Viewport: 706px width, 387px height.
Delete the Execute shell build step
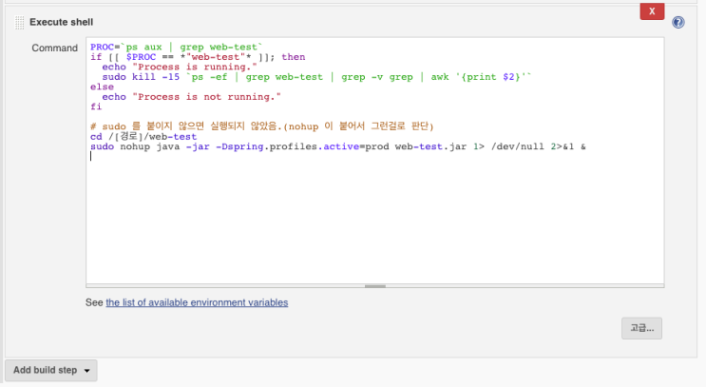(x=652, y=11)
